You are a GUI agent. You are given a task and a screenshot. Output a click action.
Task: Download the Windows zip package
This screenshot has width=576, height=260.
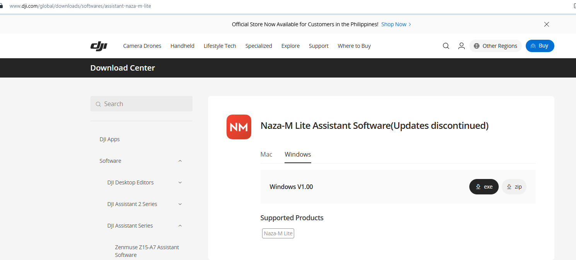pyautogui.click(x=514, y=187)
